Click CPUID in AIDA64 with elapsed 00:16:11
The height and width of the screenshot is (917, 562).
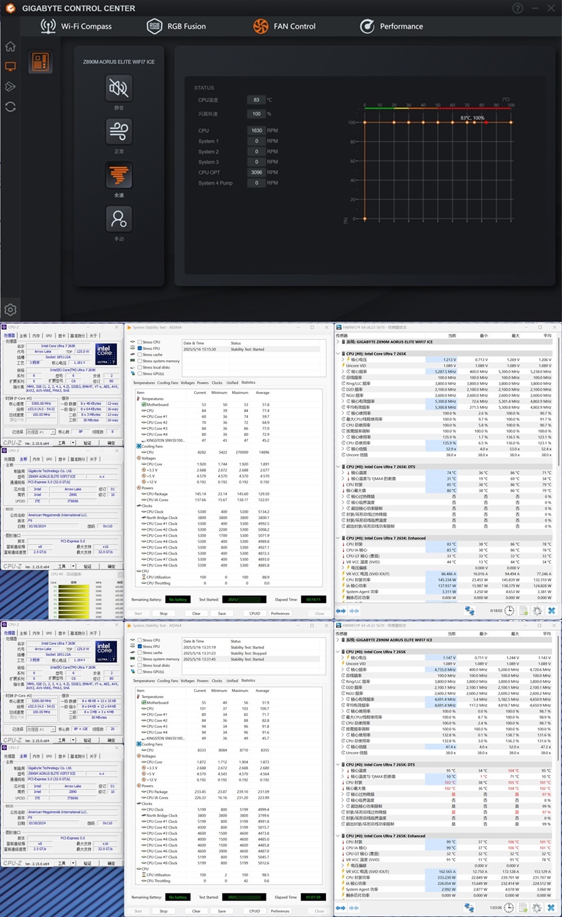coord(255,613)
